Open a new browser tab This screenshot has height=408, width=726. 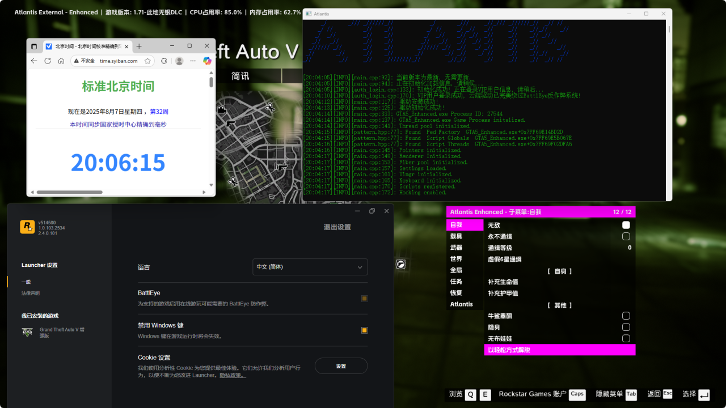[139, 46]
